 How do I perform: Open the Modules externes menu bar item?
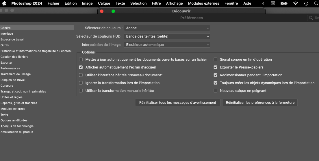[204, 3]
